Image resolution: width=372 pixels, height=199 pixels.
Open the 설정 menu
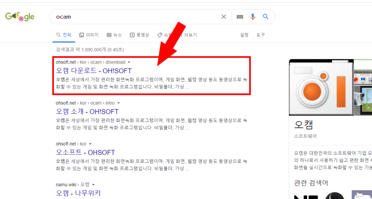tap(245, 35)
